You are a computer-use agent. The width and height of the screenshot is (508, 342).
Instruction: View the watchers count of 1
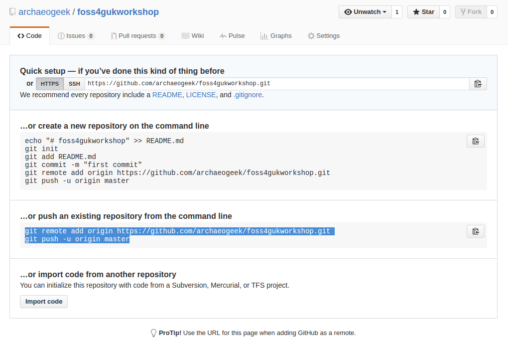[x=397, y=12]
